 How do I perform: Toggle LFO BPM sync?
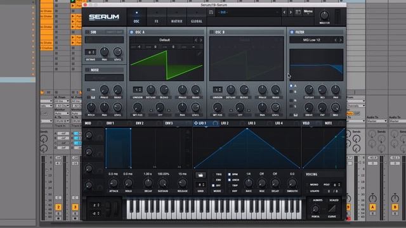pos(230,175)
